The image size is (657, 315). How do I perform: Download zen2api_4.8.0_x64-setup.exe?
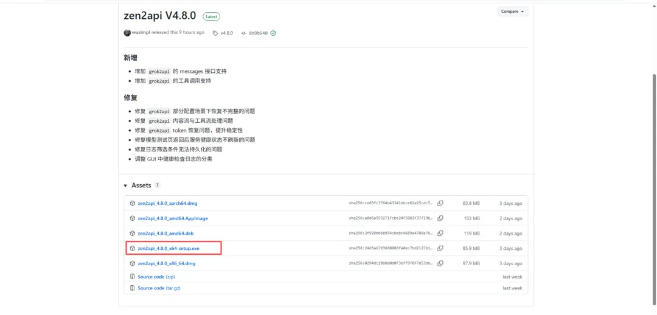click(169, 248)
